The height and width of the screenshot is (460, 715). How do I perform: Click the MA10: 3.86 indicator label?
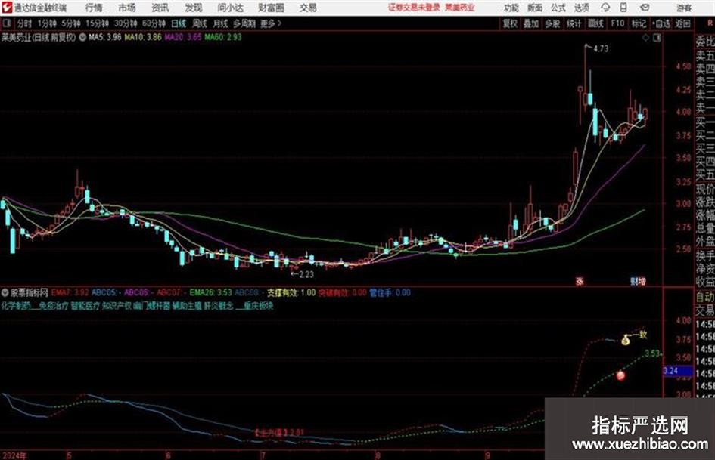[x=143, y=37]
